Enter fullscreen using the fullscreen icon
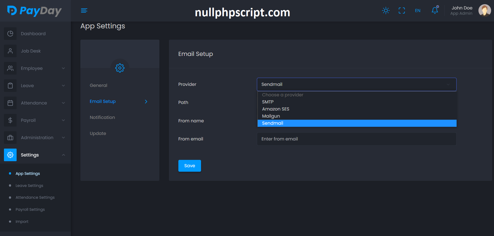Viewport: 494px width, 236px height. click(402, 11)
